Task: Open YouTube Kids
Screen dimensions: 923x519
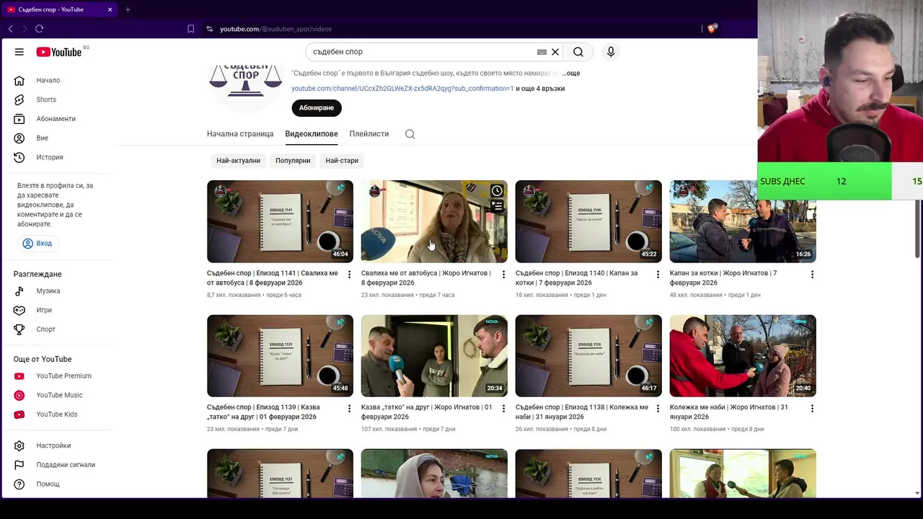Action: pos(58,414)
